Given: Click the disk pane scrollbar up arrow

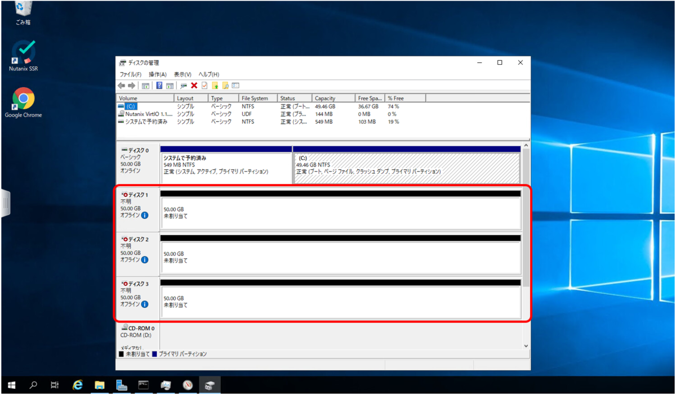Looking at the screenshot, I should point(526,146).
